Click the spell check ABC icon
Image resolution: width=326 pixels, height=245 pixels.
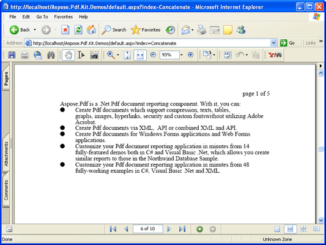228,55
